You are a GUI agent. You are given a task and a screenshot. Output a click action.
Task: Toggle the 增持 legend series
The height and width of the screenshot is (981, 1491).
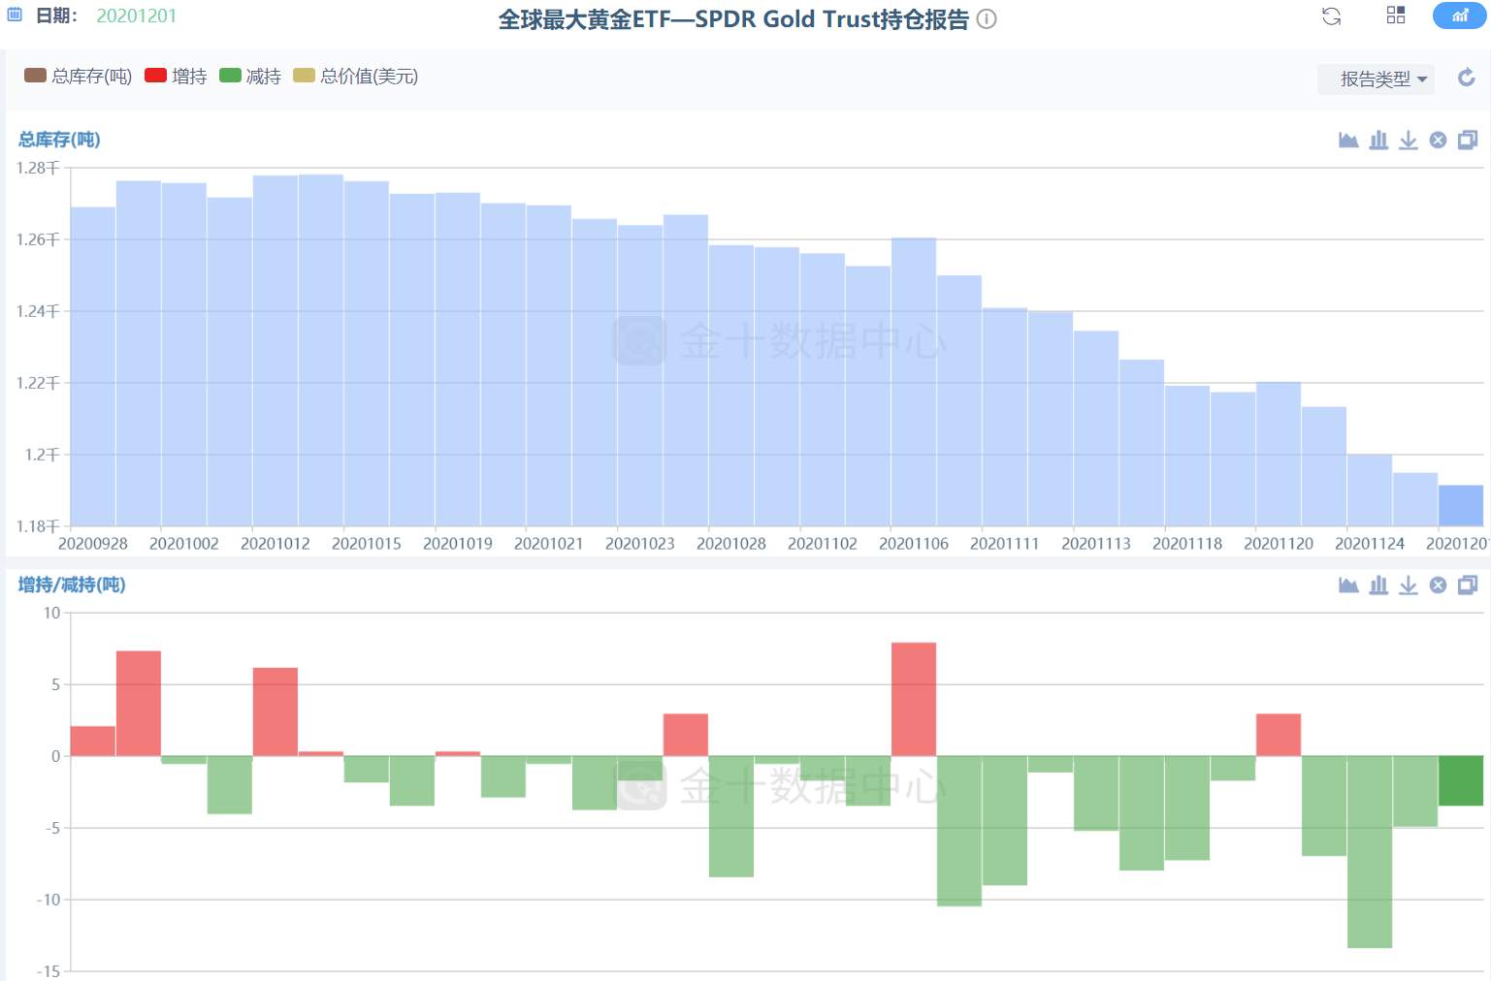point(176,76)
